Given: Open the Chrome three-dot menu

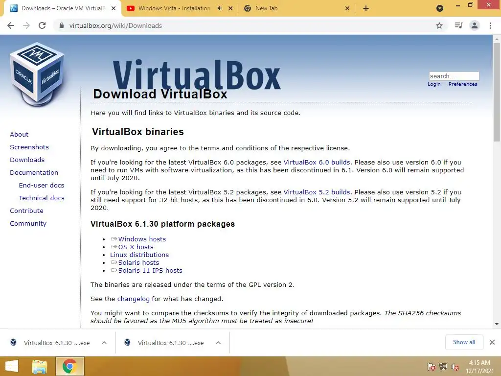Looking at the screenshot, I should click(490, 25).
